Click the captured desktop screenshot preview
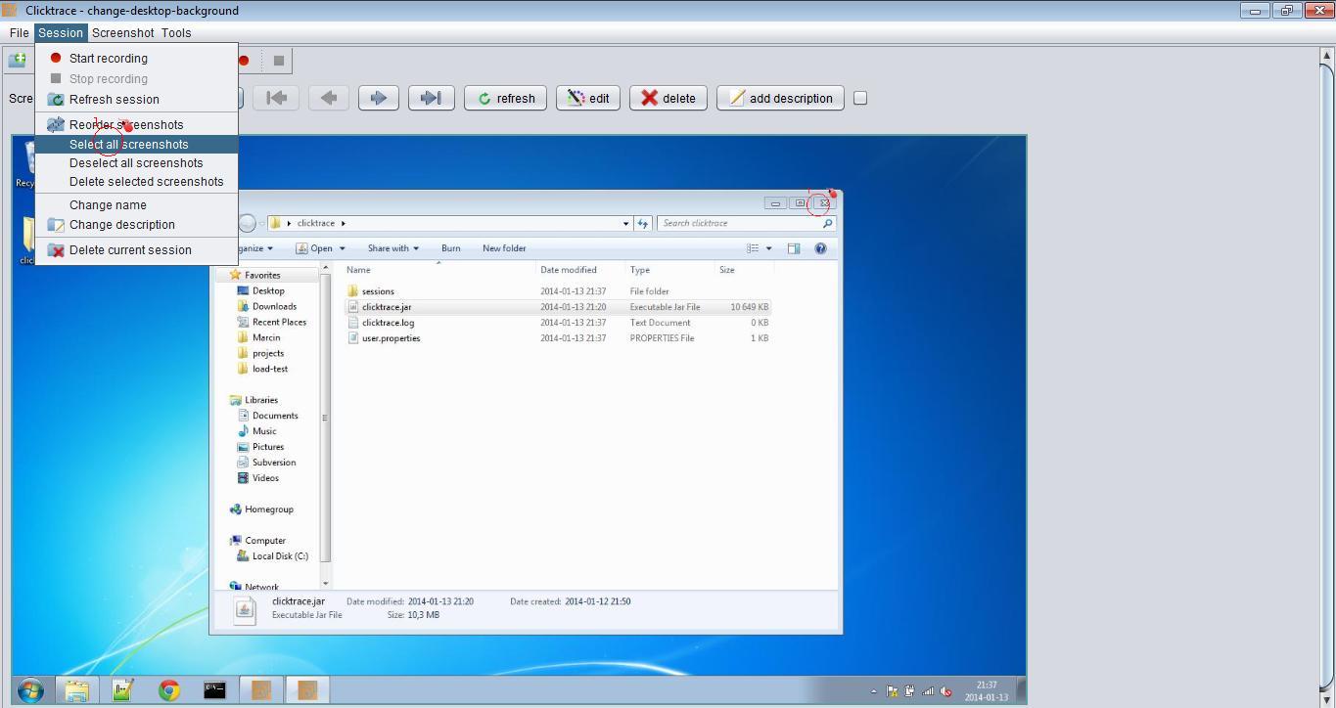The height and width of the screenshot is (708, 1336). [x=519, y=420]
